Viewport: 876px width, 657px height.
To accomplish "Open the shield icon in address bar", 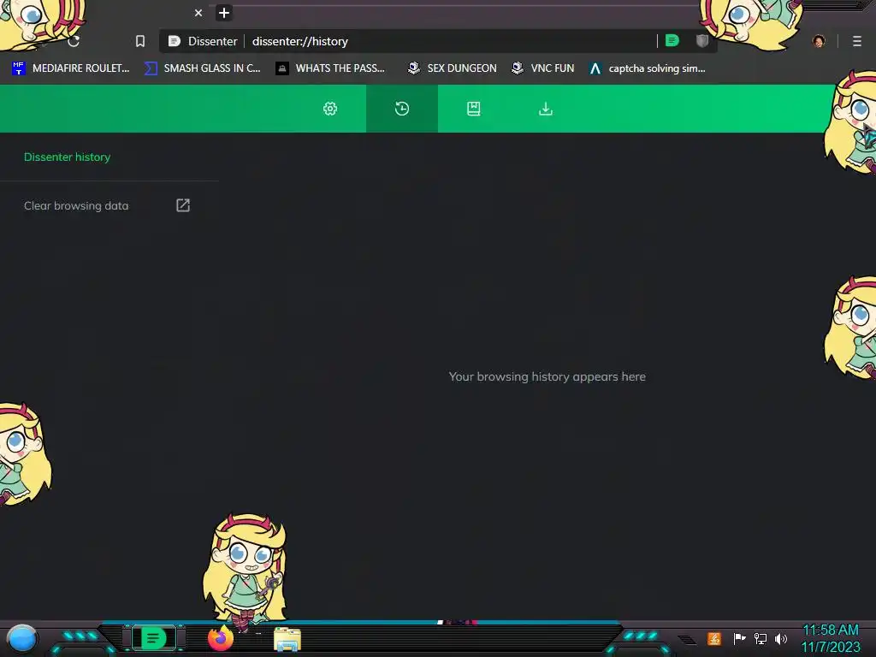I will [702, 41].
